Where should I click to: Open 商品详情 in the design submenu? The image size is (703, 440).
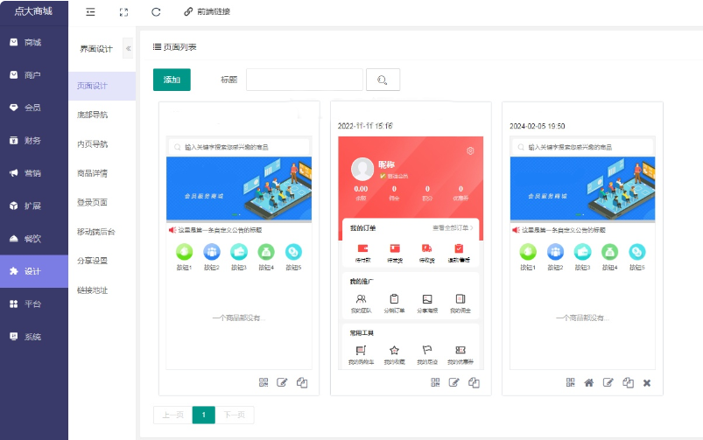[x=93, y=173]
